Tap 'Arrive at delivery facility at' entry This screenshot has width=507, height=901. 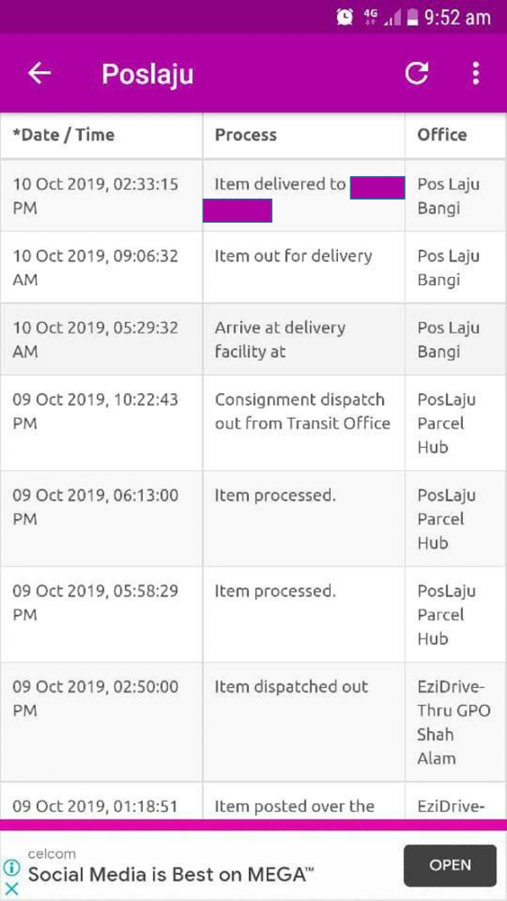(253, 340)
